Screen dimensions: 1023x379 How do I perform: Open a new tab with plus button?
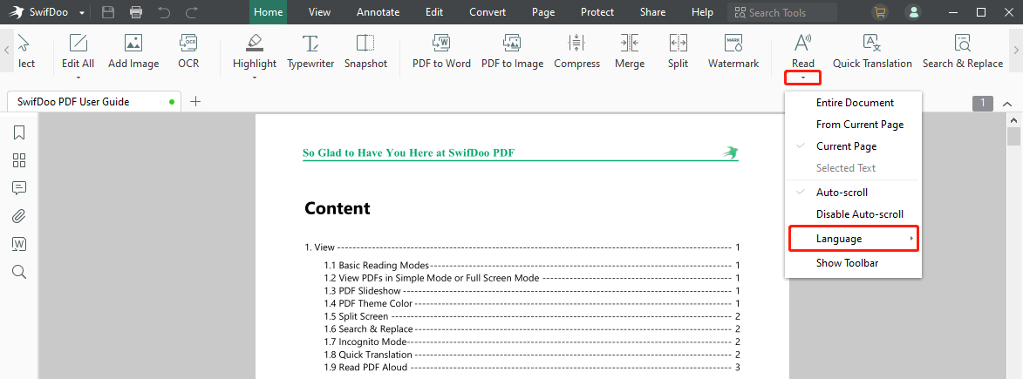click(x=195, y=101)
